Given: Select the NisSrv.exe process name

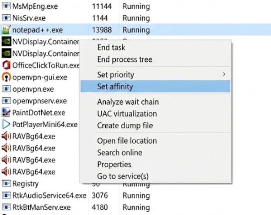Looking at the screenshot, I should pyautogui.click(x=29, y=18).
